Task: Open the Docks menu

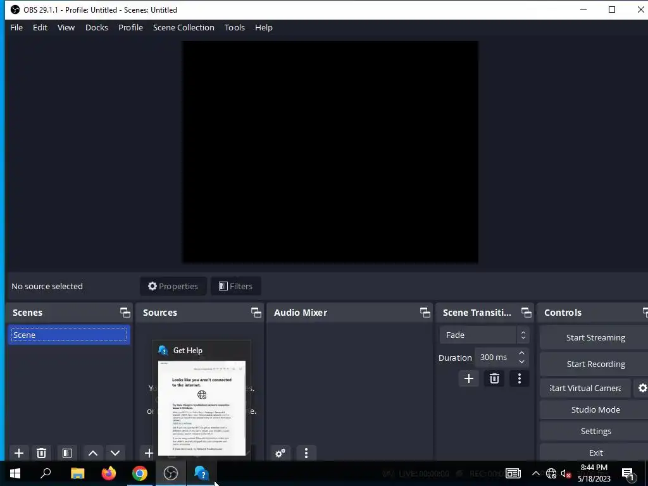Action: tap(97, 28)
